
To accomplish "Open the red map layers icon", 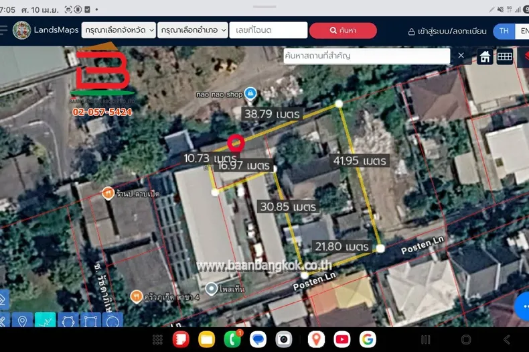I will tap(524, 56).
